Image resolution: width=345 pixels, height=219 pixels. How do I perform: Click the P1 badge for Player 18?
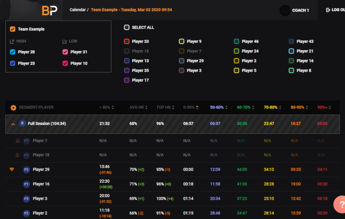pos(26,155)
